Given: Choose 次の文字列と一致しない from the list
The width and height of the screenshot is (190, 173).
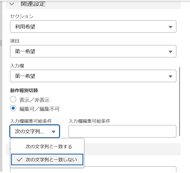Looking at the screenshot, I should [51, 160].
